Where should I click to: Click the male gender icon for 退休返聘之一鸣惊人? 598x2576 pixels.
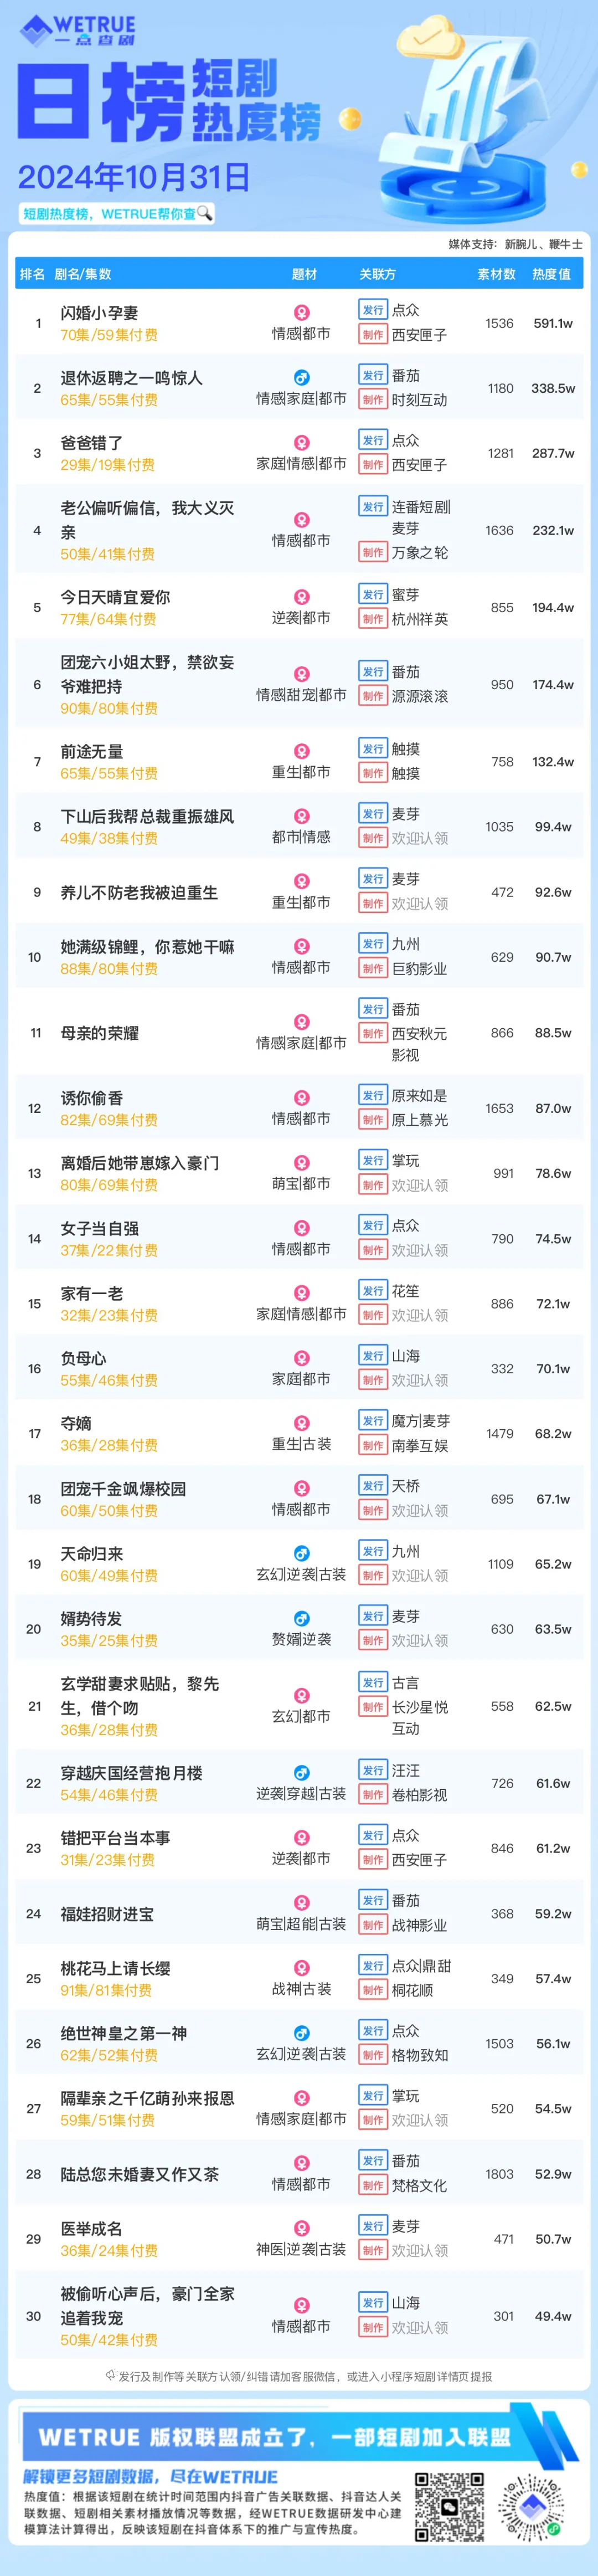(x=301, y=378)
